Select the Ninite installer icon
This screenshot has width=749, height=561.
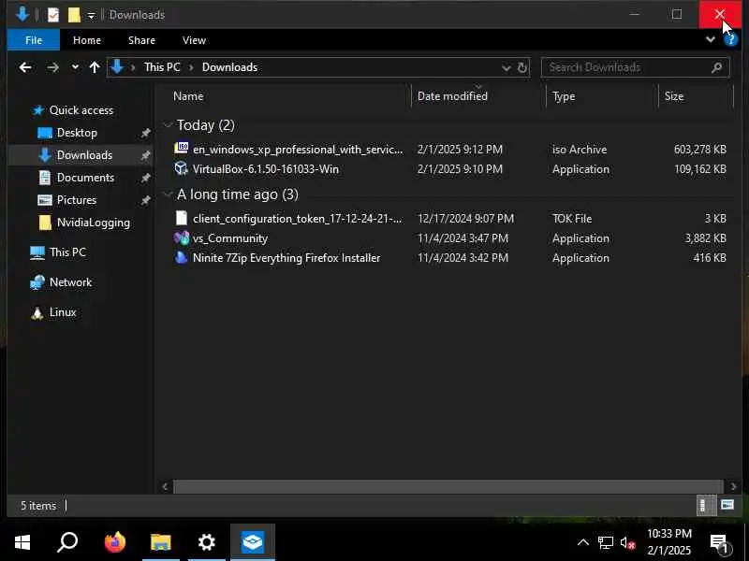pos(181,258)
